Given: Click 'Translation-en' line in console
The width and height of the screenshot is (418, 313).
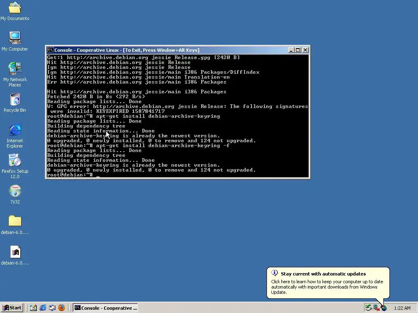Looking at the screenshot, I should click(138, 77).
